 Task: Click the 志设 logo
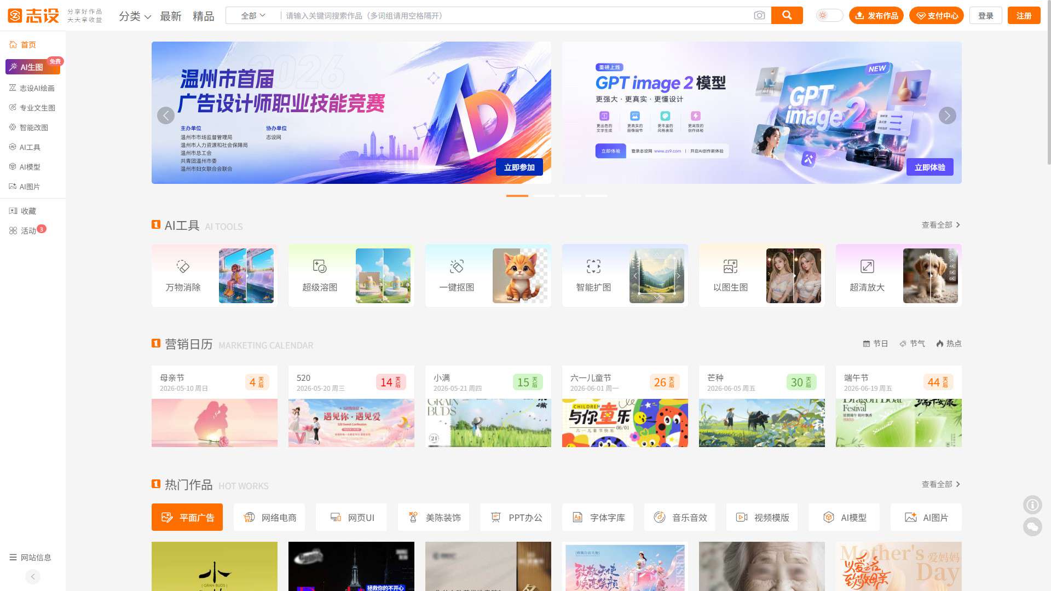pyautogui.click(x=33, y=15)
